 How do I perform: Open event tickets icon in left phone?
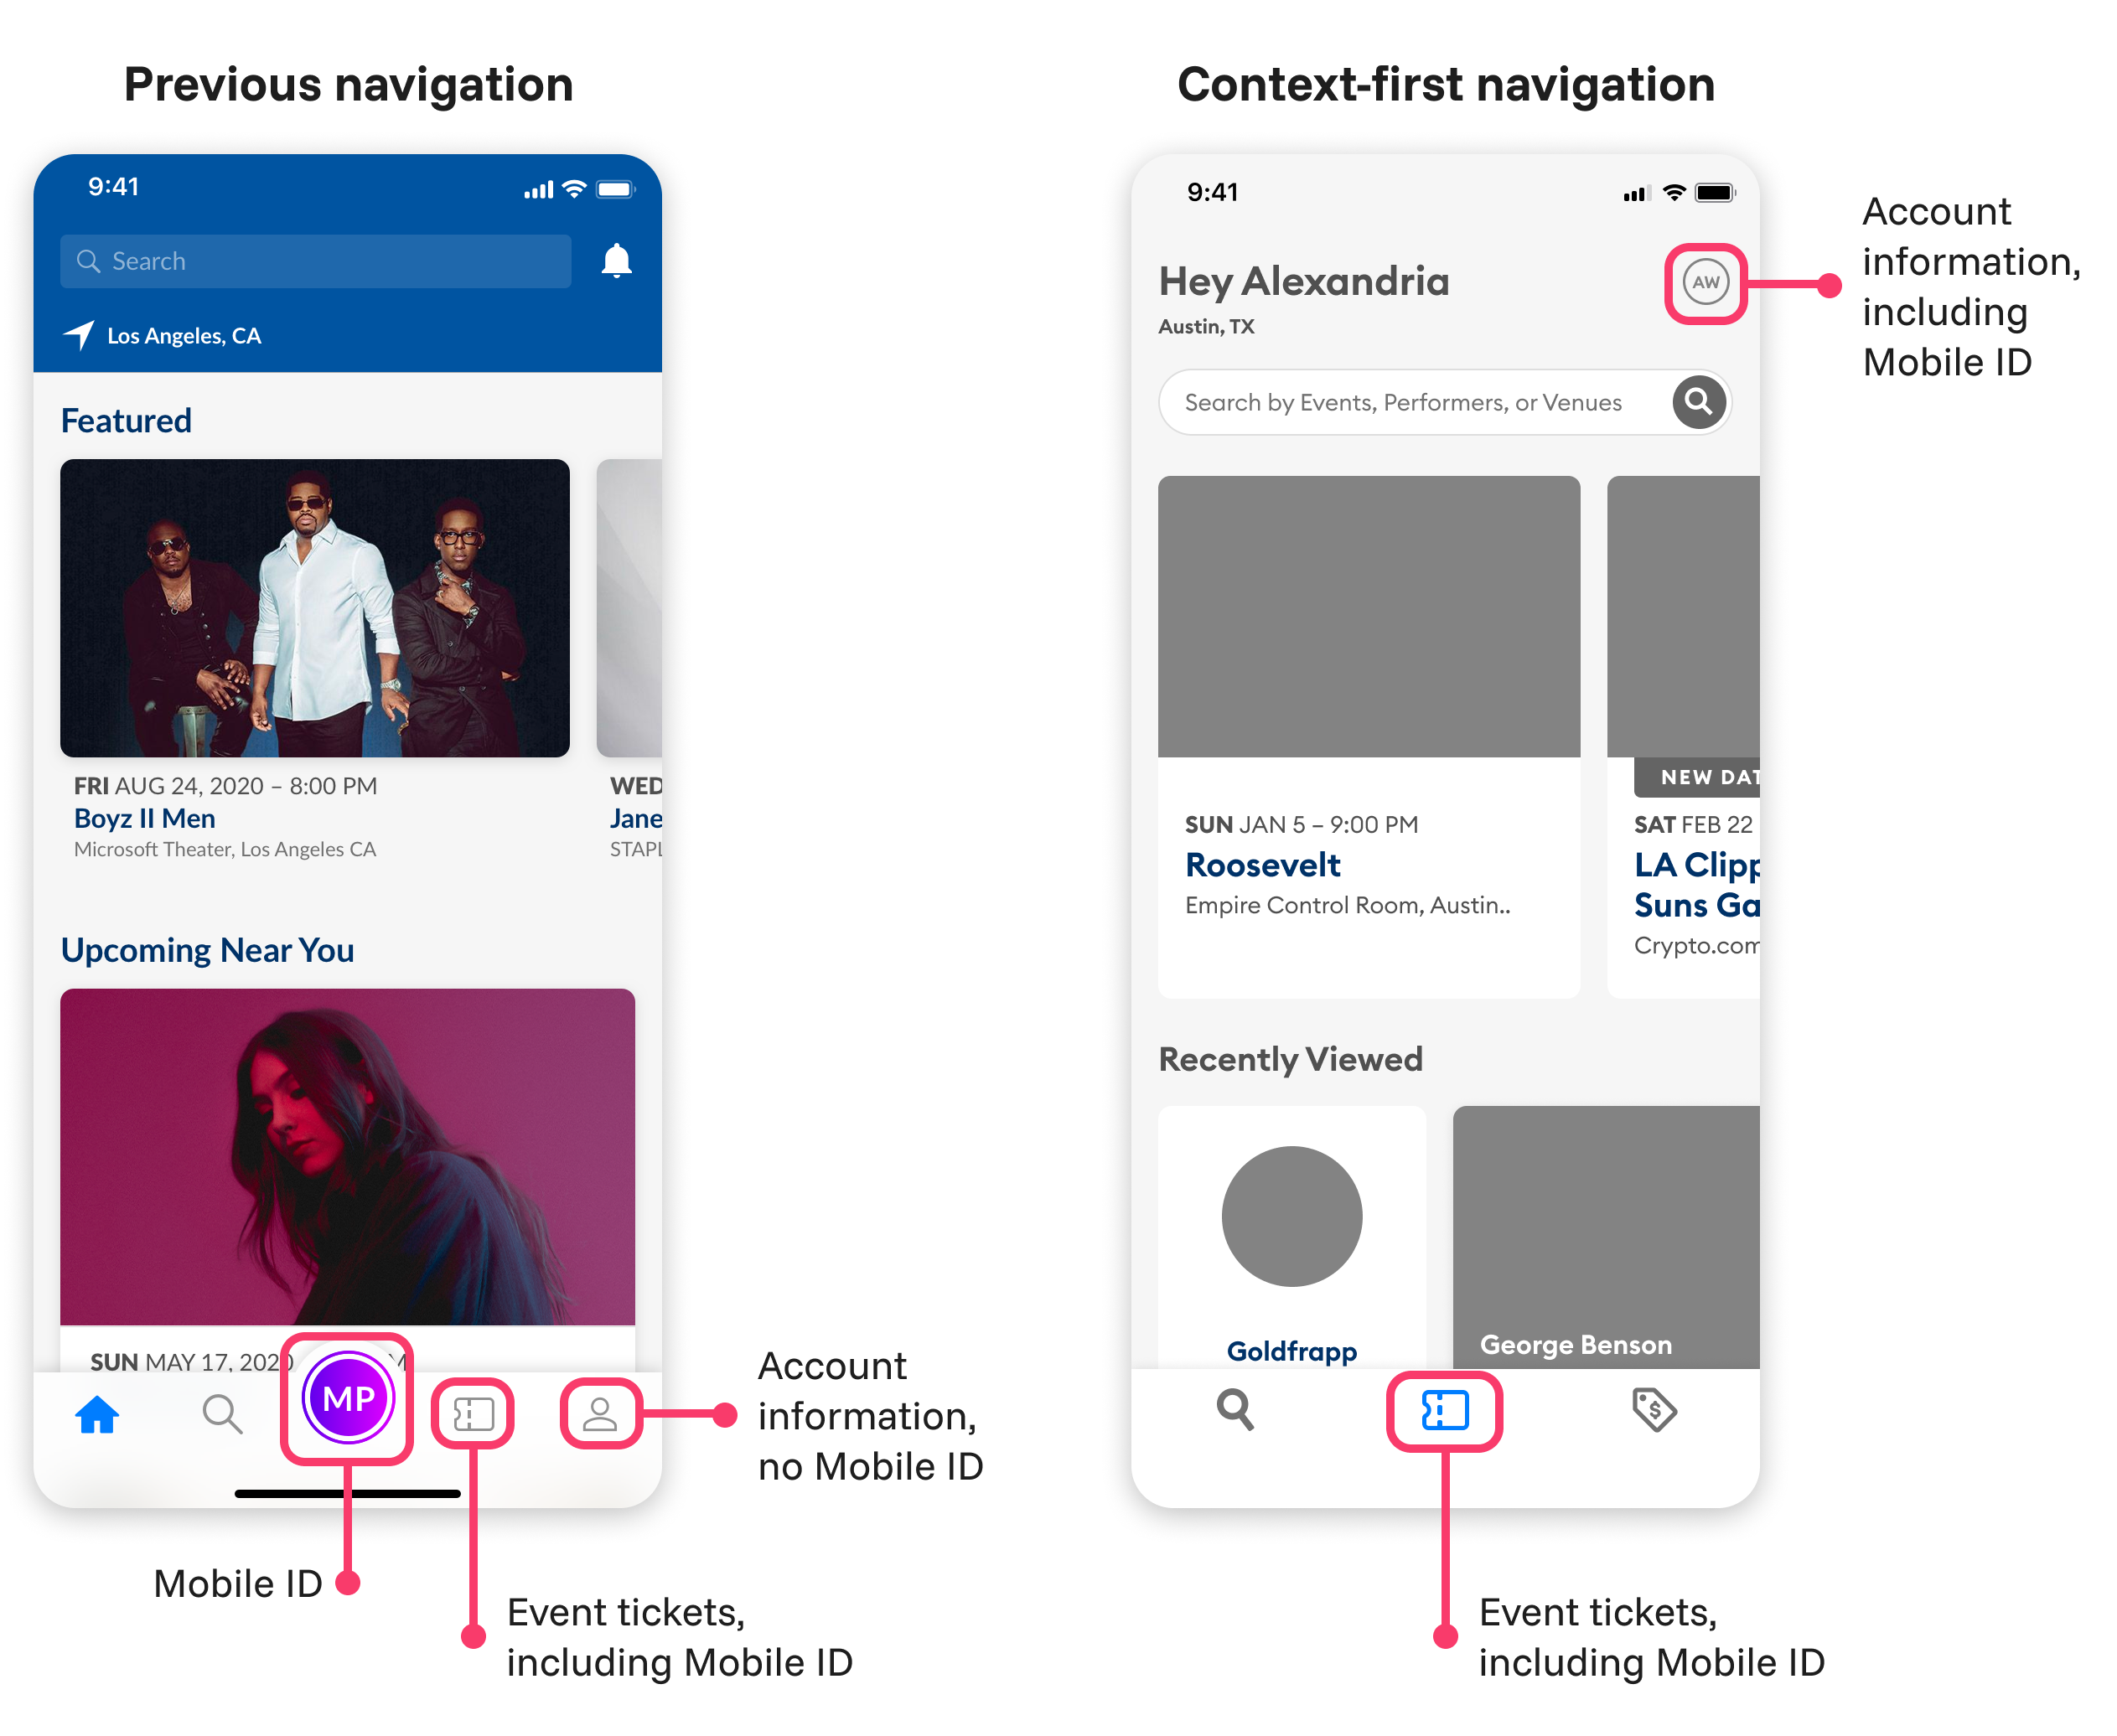tap(474, 1414)
